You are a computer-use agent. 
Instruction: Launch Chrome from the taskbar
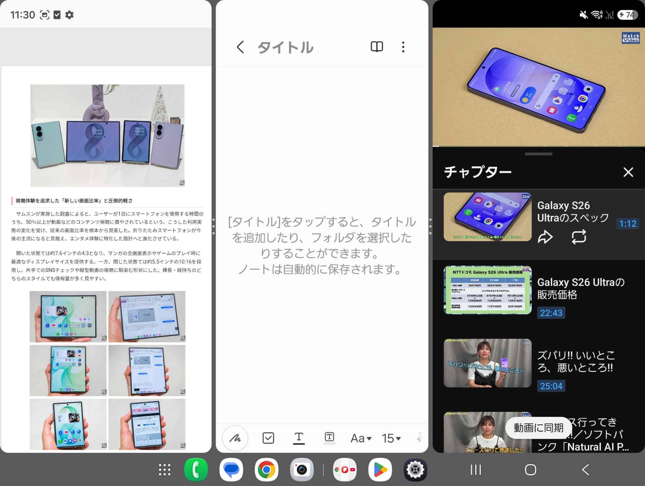[266, 470]
